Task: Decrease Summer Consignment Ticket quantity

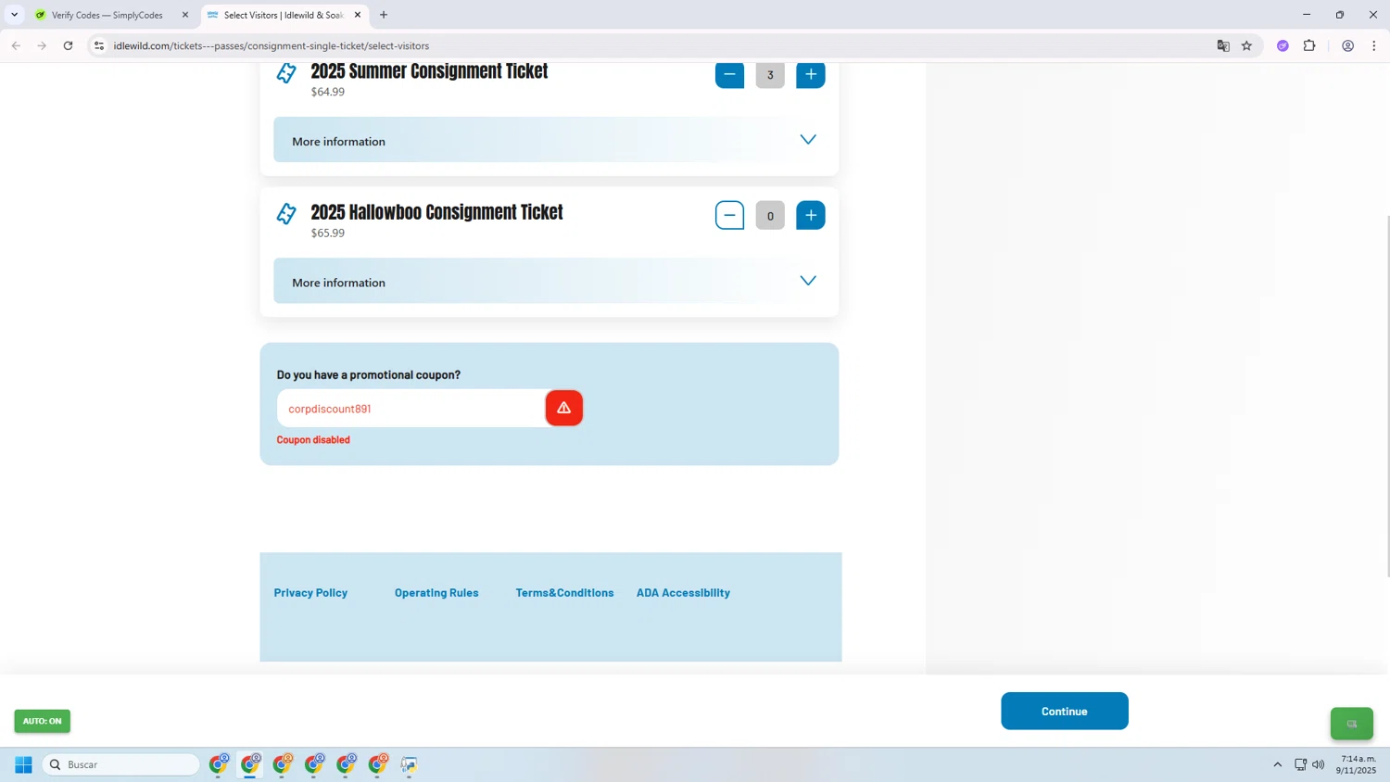Action: tap(729, 75)
